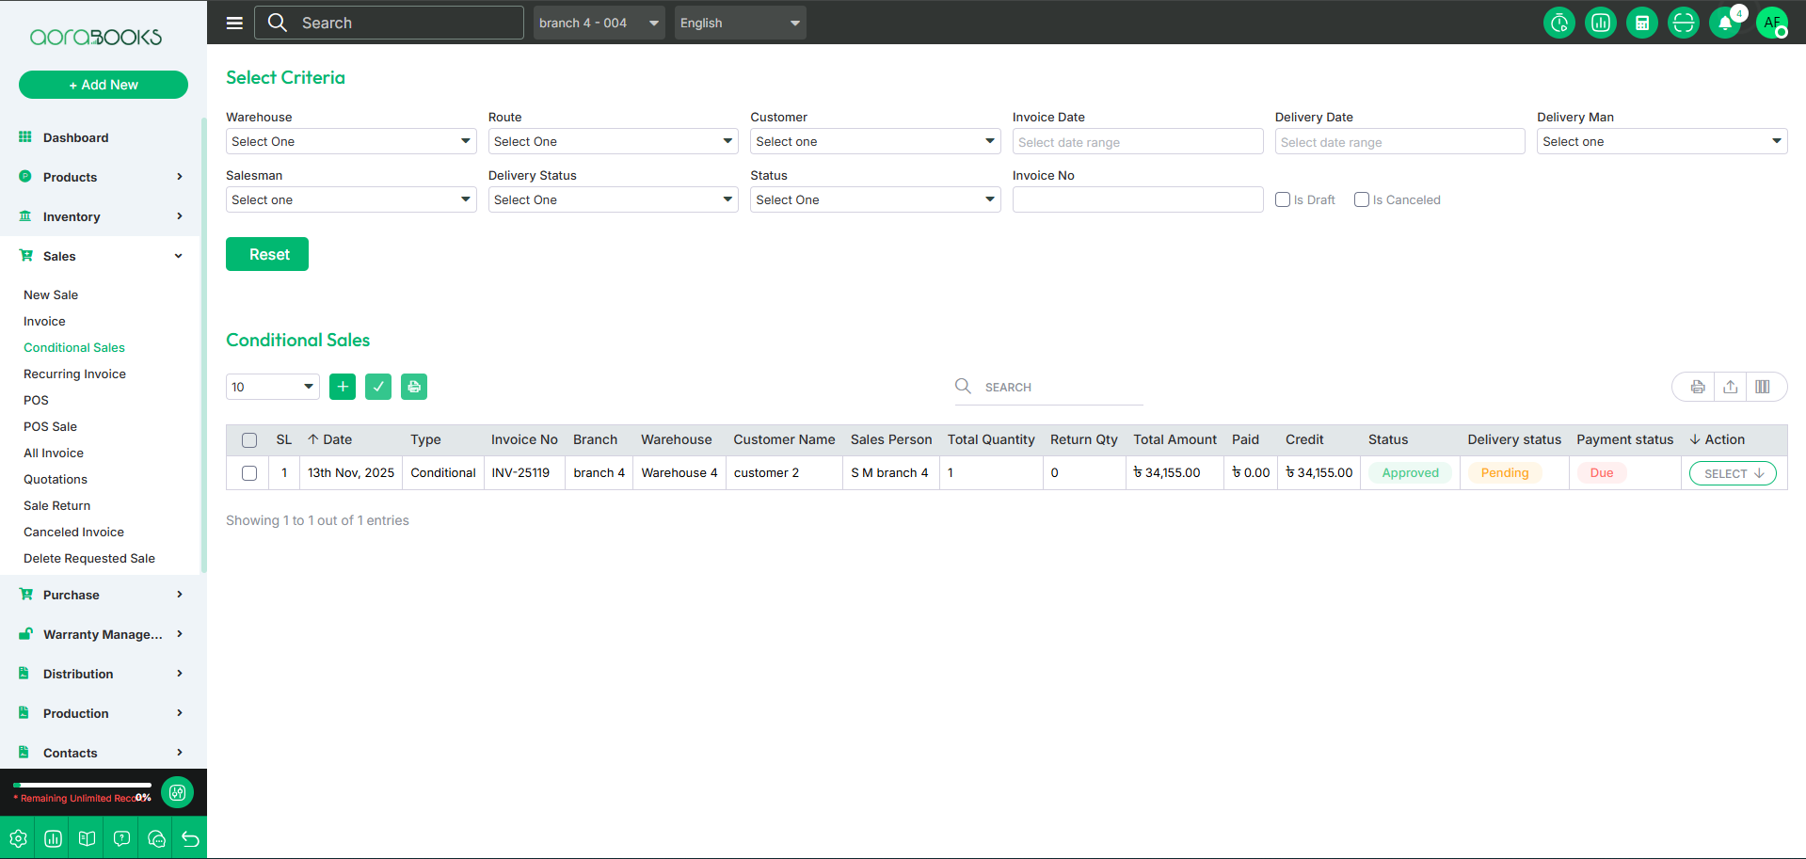Open the help question bubble in bottom bar

click(121, 838)
